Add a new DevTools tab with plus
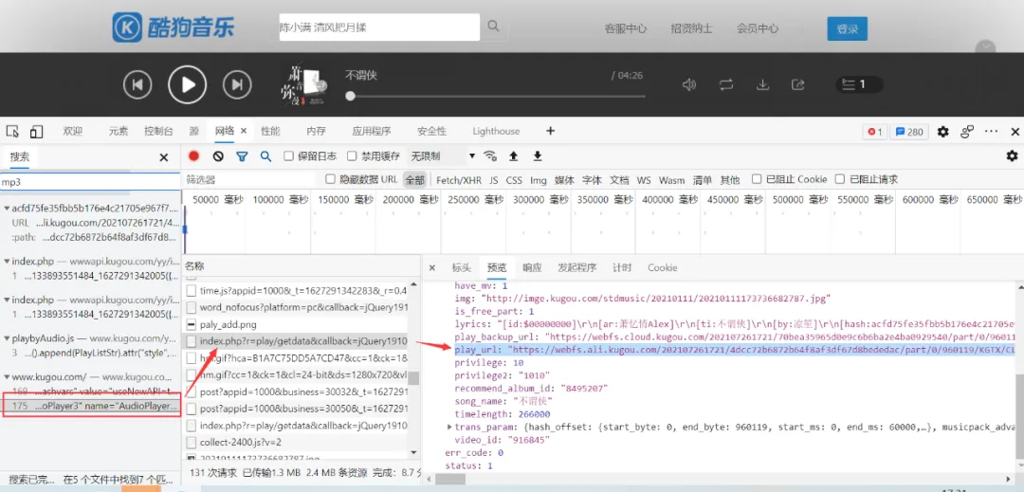The height and width of the screenshot is (492, 1024). click(550, 131)
